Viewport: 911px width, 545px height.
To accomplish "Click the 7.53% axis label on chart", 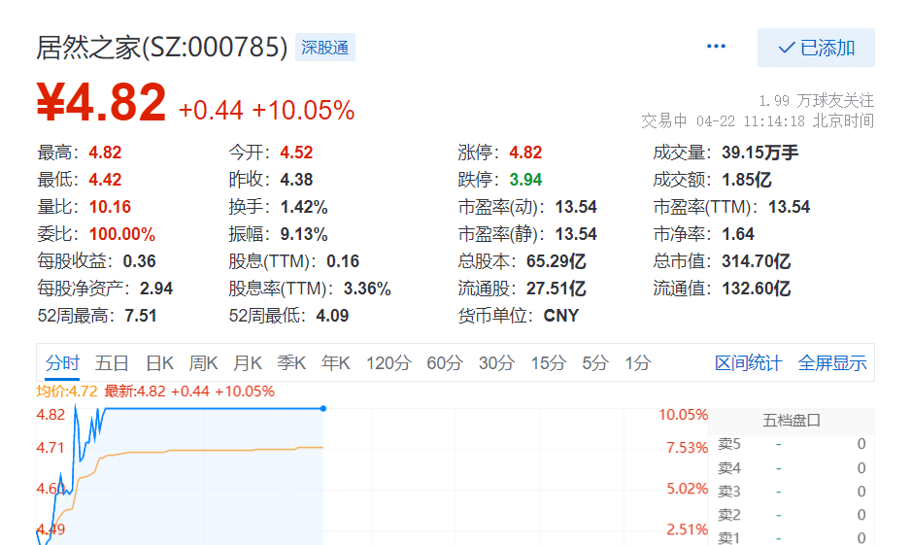I will [687, 448].
